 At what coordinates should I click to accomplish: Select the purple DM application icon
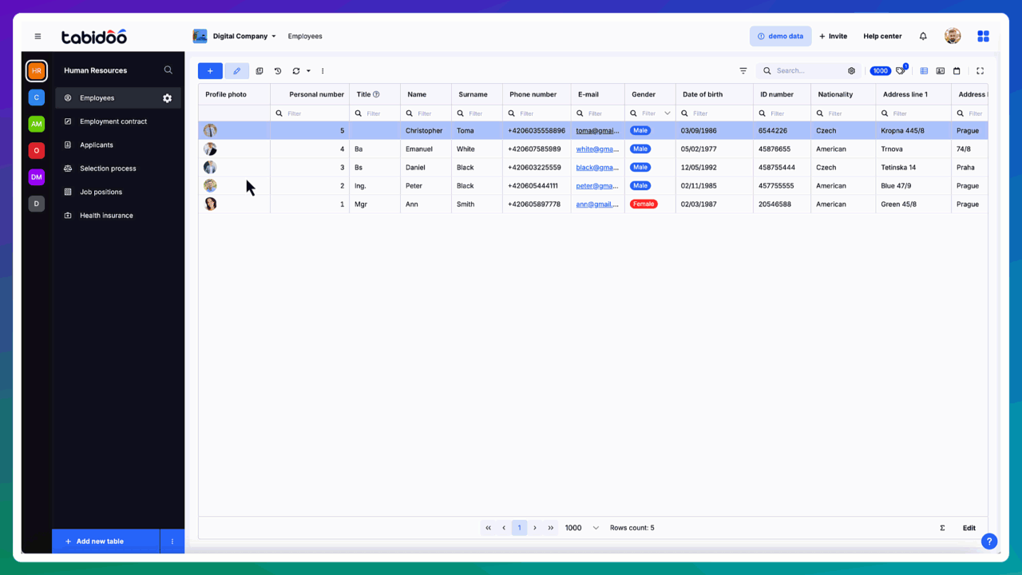pos(36,176)
